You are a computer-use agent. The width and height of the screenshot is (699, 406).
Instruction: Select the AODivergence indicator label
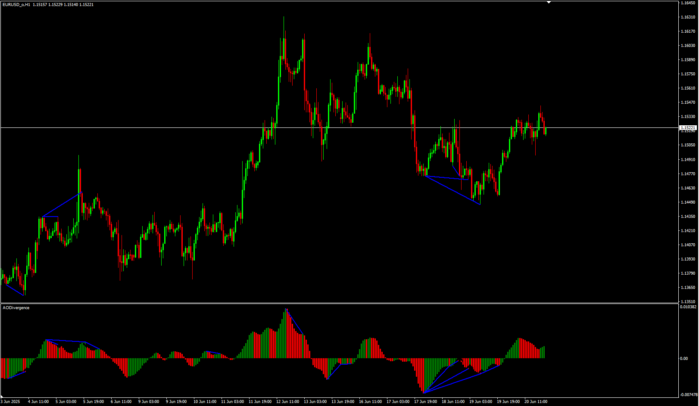(16, 308)
